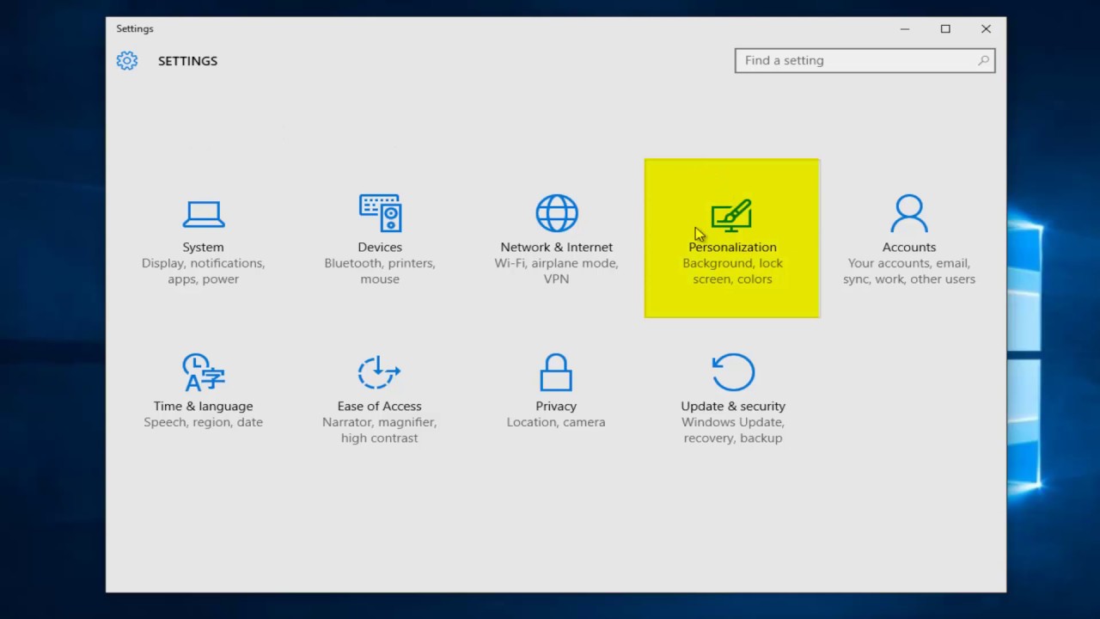
Task: Open the System category
Action: click(203, 247)
